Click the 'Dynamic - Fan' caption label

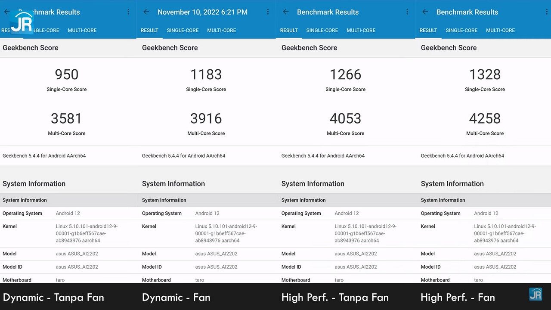176,297
